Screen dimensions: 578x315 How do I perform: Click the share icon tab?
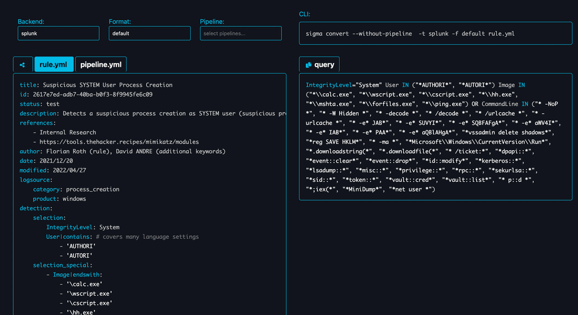click(23, 64)
